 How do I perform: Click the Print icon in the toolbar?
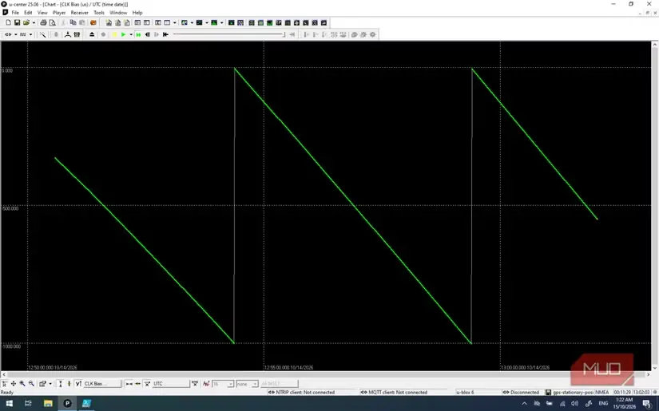(43, 22)
